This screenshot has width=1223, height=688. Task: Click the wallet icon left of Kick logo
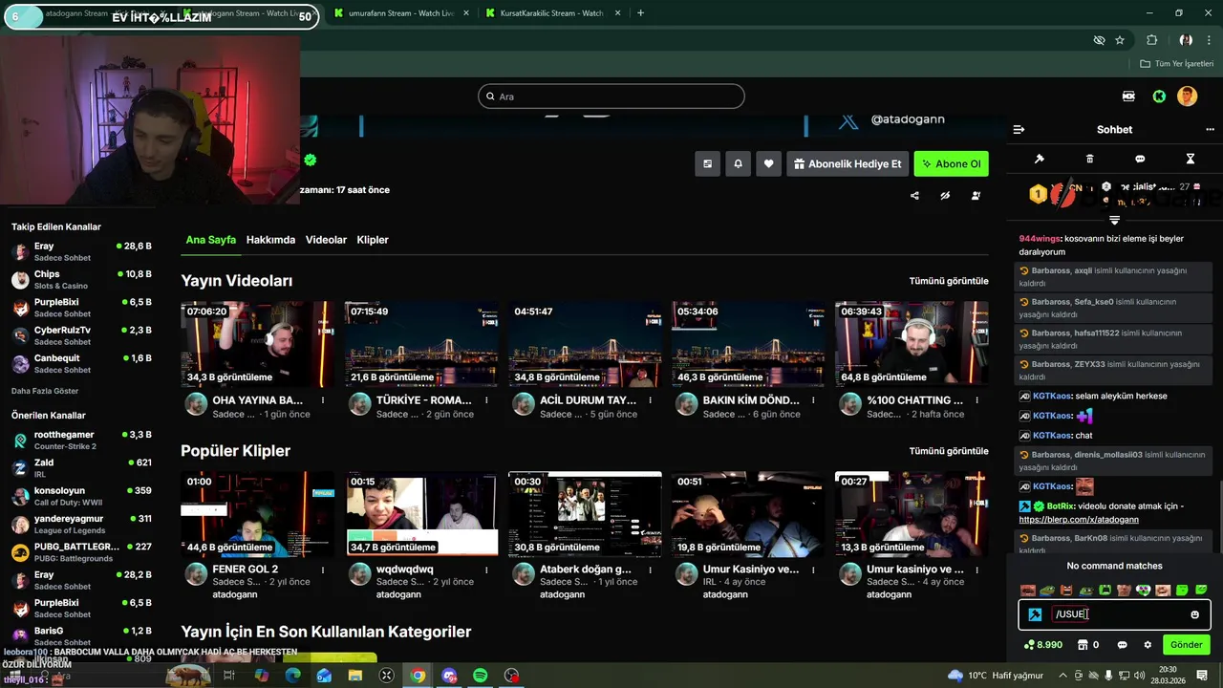coord(1128,97)
